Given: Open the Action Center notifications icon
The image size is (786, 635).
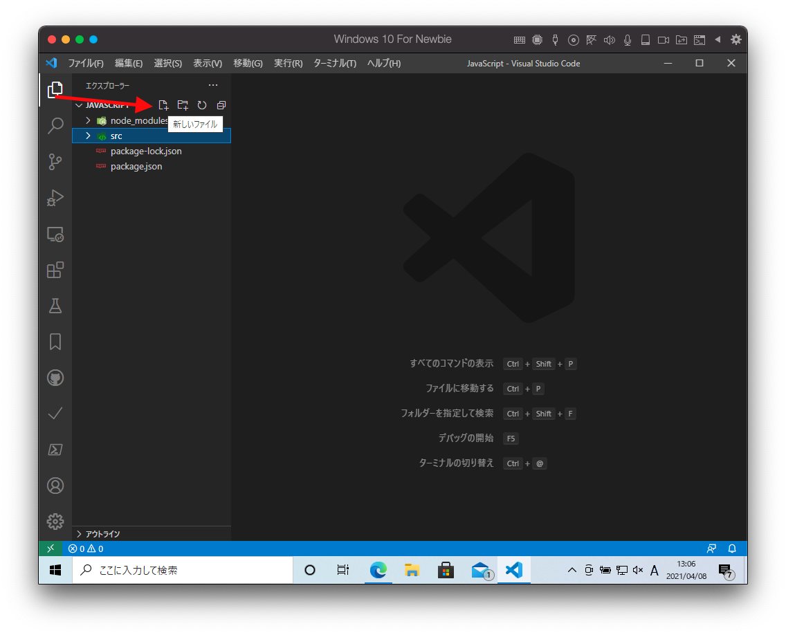Looking at the screenshot, I should click(x=726, y=571).
